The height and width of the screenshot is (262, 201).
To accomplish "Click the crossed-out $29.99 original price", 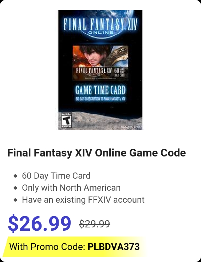I will click(x=95, y=224).
